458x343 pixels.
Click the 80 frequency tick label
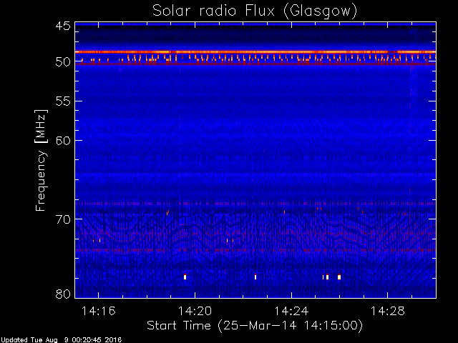click(x=63, y=294)
